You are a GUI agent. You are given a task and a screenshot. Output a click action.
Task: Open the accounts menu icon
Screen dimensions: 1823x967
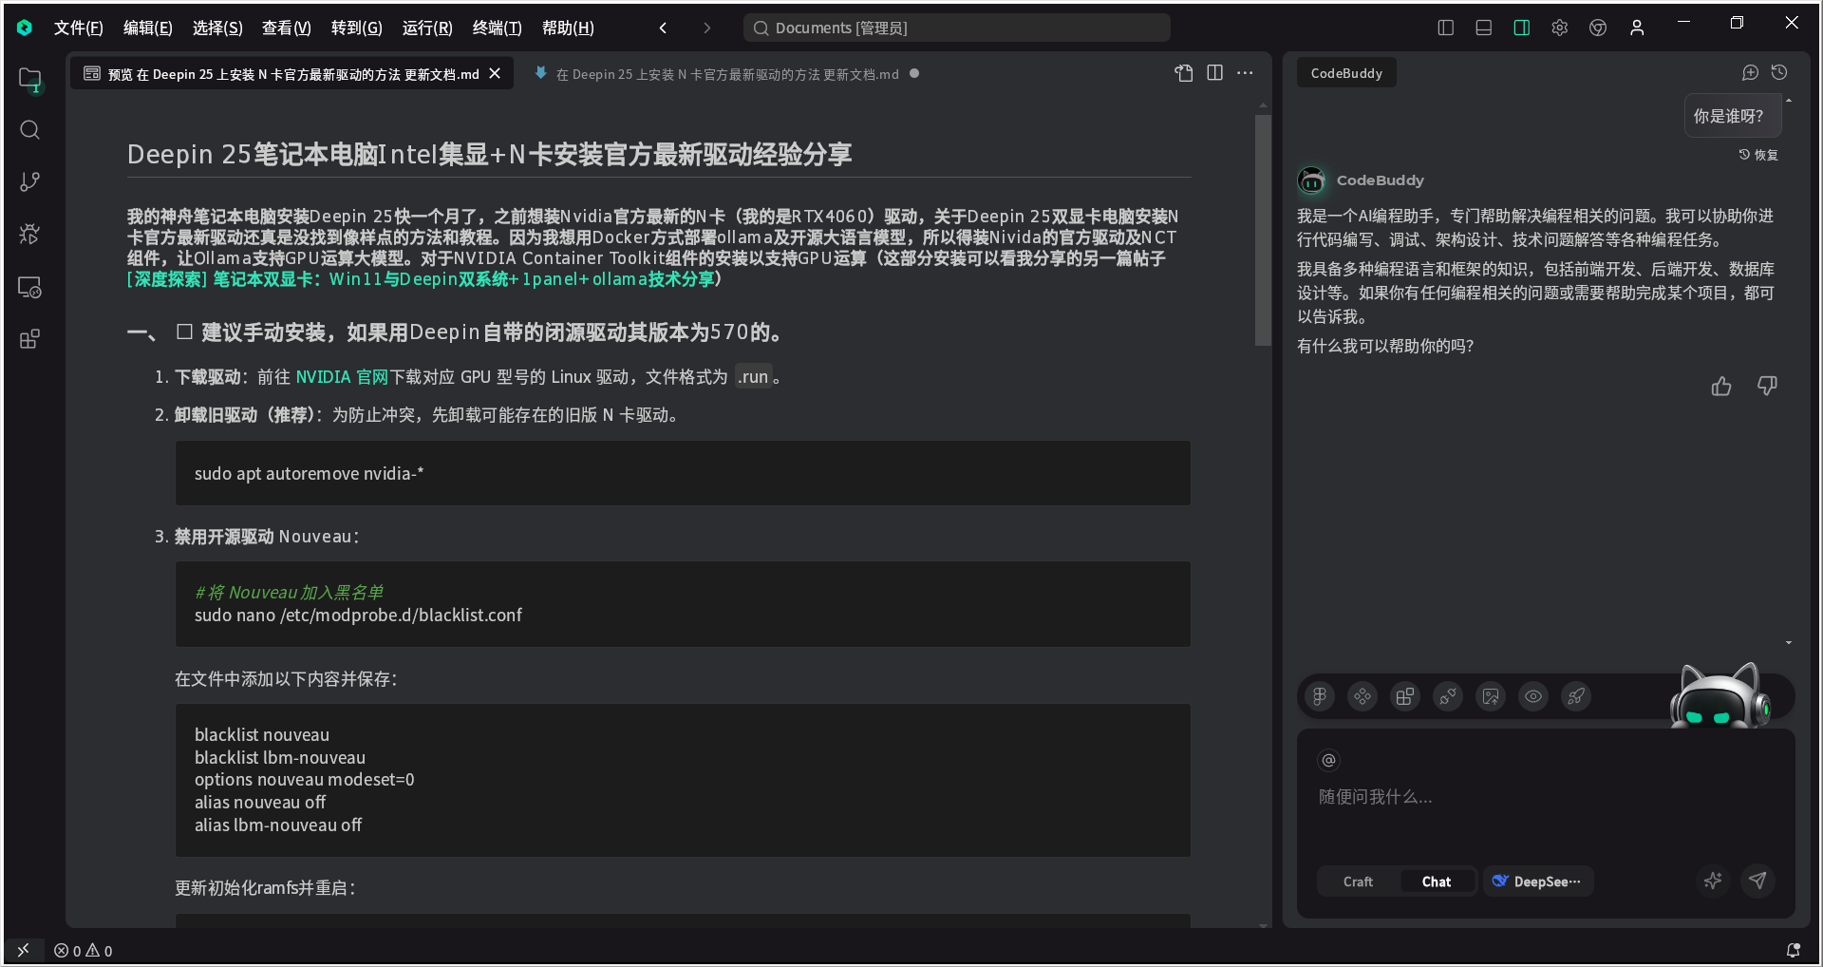[x=1637, y=28]
